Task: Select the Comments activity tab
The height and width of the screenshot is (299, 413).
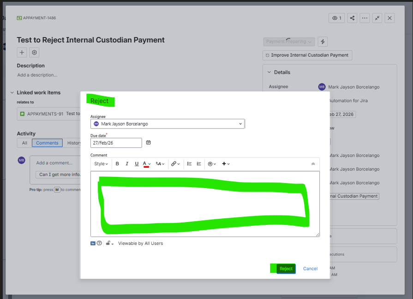Action: [x=47, y=143]
